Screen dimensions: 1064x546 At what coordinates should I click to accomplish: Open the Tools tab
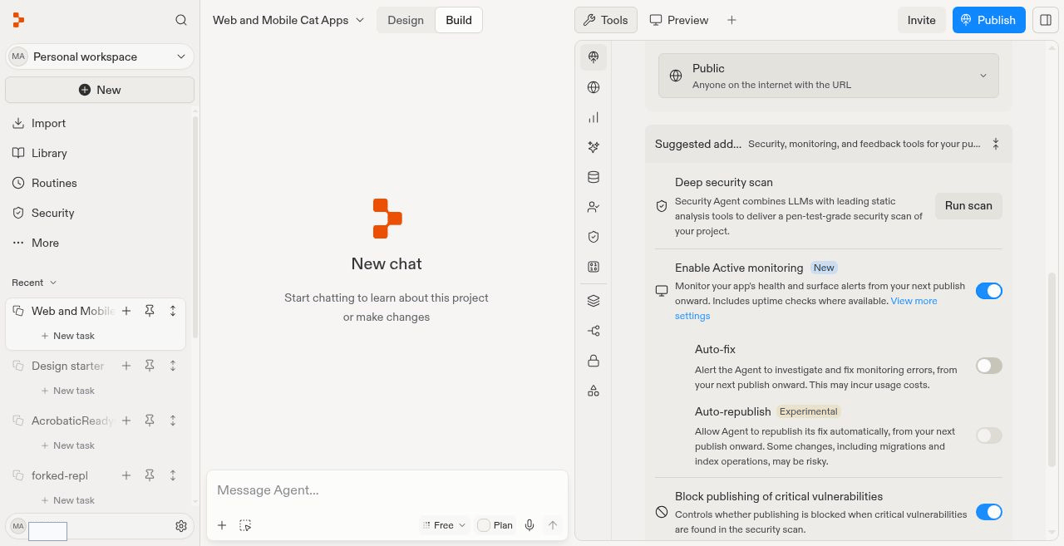click(x=606, y=20)
